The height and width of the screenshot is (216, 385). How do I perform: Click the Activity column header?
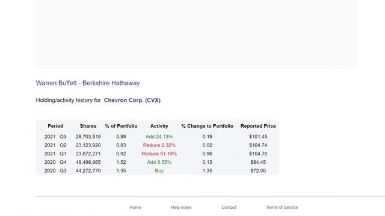(159, 126)
